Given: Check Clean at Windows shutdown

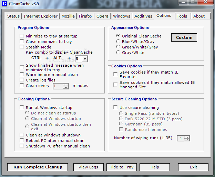Looking at the screenshot, I should tap(22, 135).
